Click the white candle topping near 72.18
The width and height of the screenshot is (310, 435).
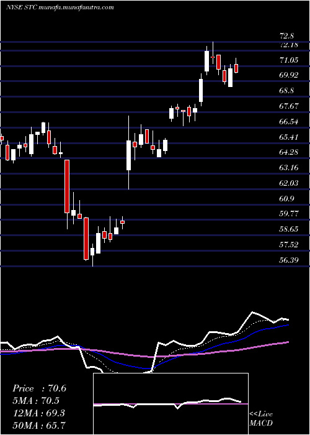206,61
